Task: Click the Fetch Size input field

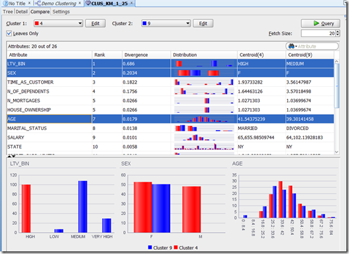Action: (319, 33)
